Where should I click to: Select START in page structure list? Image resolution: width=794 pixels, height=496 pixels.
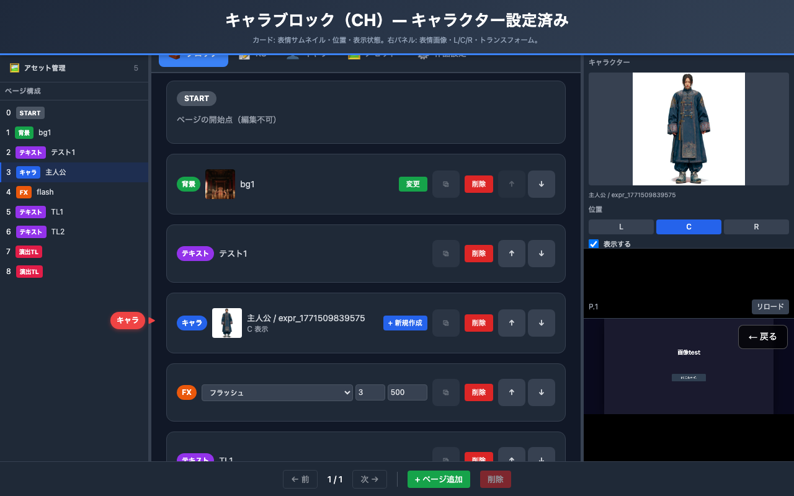pos(74,113)
